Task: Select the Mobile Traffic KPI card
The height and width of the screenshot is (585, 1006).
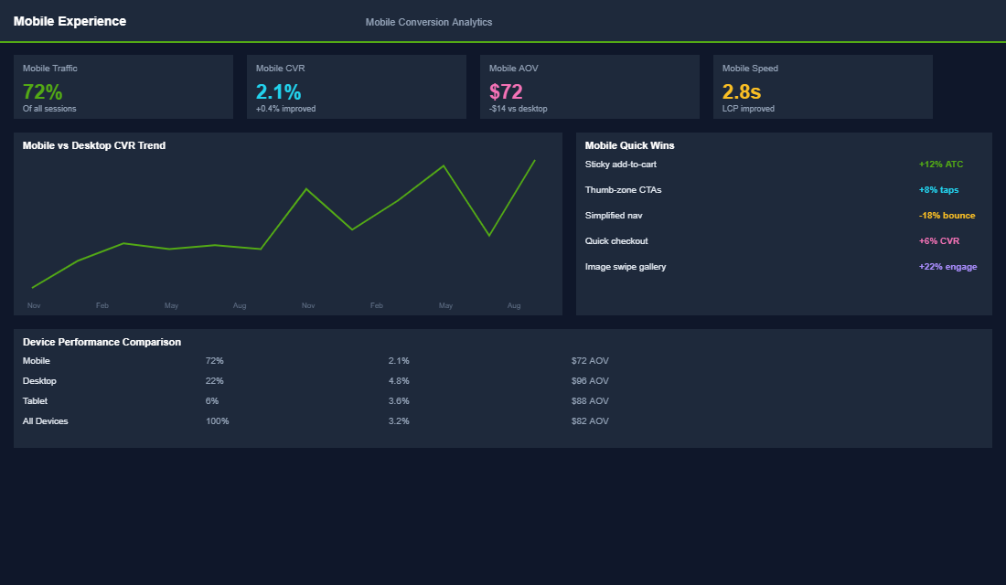Action: pos(123,87)
